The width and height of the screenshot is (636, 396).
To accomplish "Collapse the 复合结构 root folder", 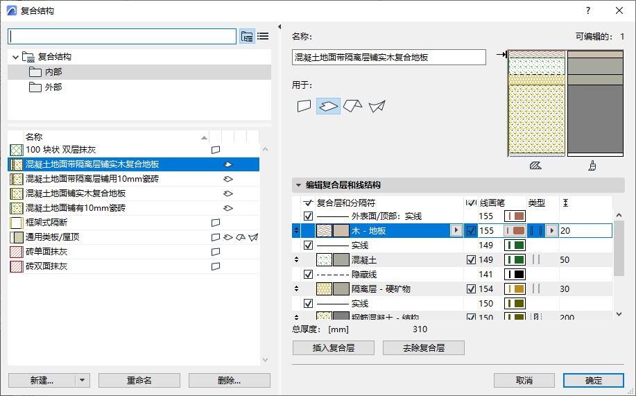I will 15,57.
